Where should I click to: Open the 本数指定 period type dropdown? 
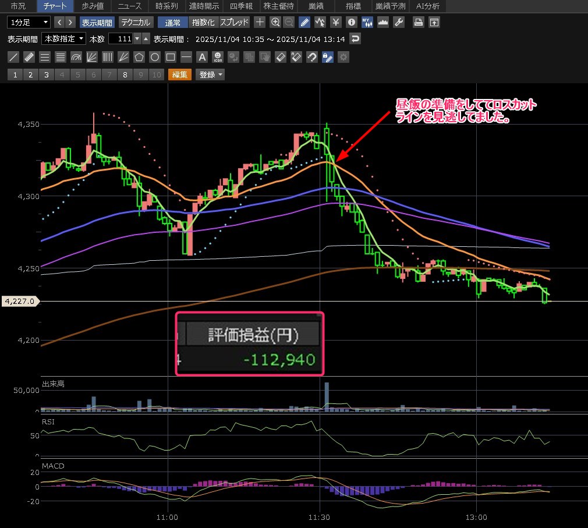tap(64, 39)
